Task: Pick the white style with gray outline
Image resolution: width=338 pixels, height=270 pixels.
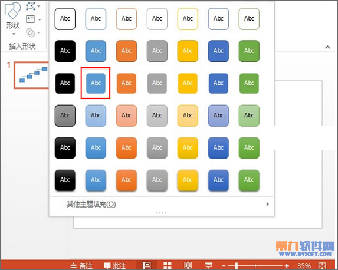Action: (157, 19)
